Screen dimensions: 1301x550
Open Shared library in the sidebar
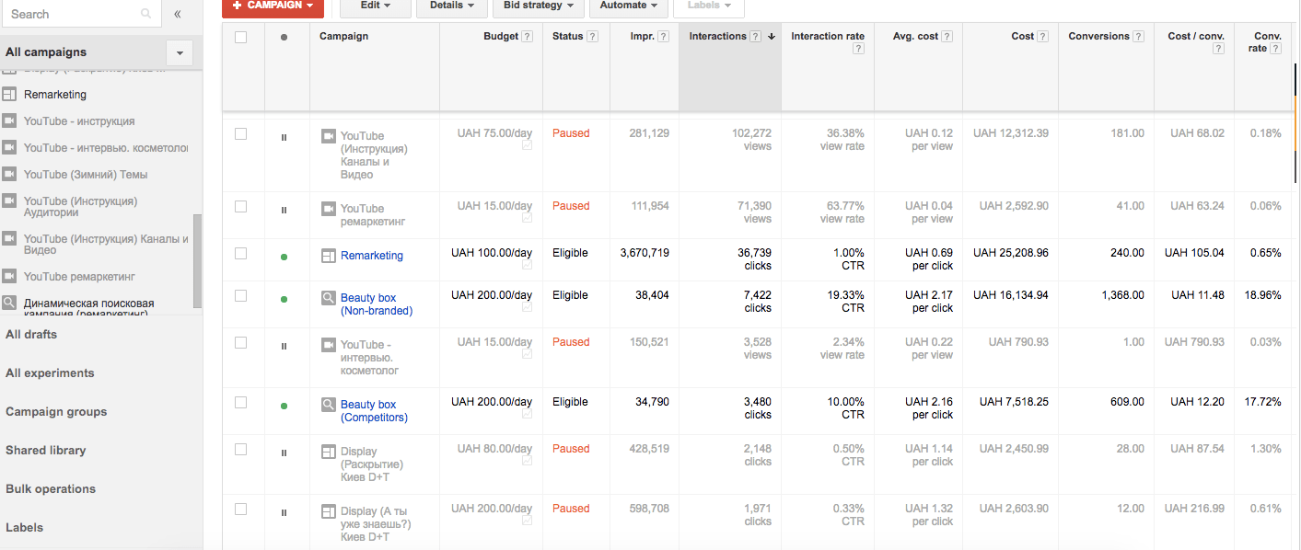pos(46,451)
